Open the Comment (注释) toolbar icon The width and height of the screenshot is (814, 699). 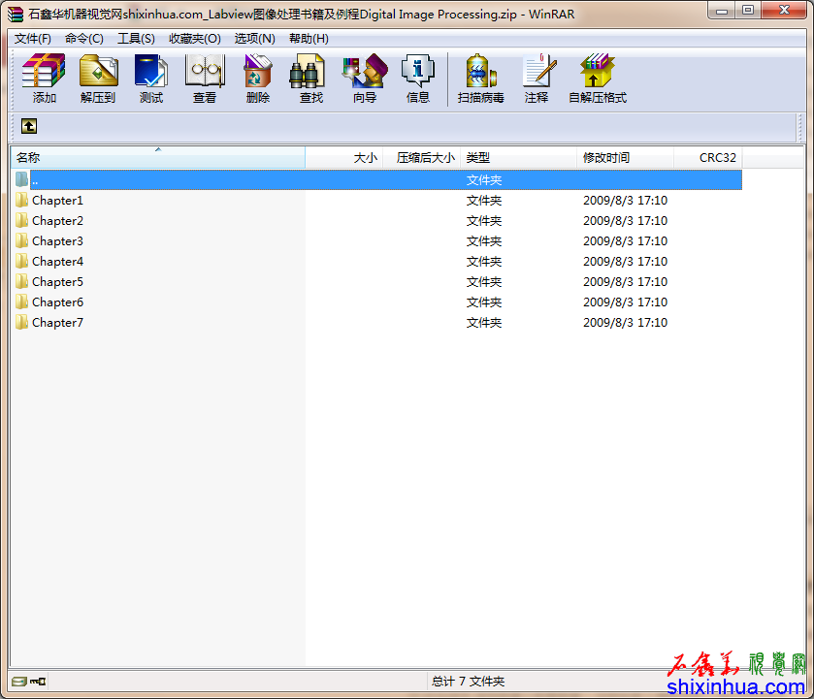(536, 79)
